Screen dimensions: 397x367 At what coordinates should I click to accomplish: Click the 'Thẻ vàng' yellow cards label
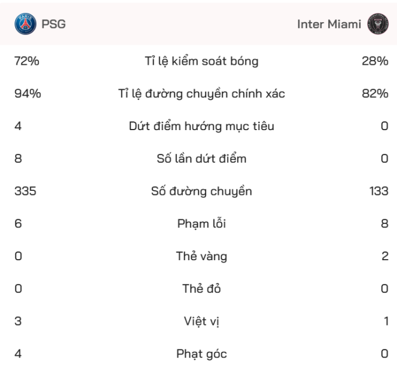201,256
